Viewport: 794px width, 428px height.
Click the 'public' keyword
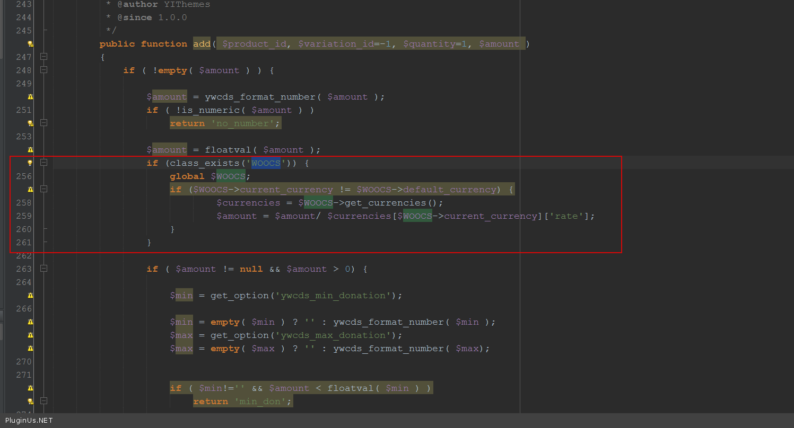(x=117, y=44)
